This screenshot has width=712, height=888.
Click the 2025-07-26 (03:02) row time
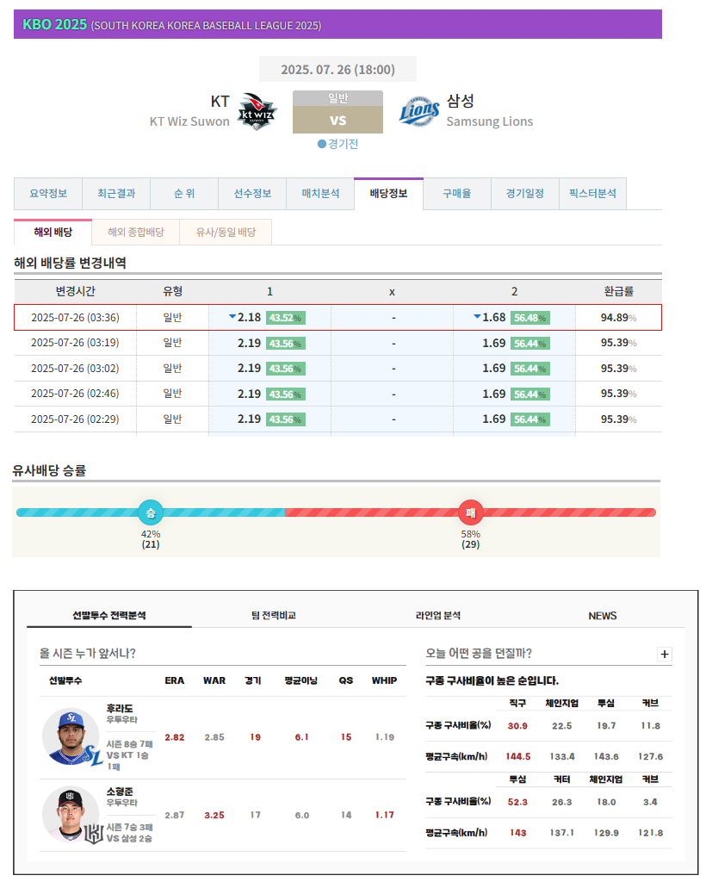click(x=75, y=368)
